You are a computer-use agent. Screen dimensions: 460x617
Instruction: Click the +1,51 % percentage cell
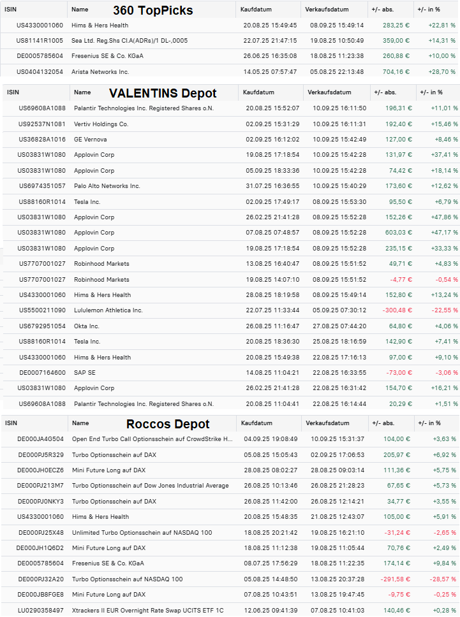pos(446,403)
